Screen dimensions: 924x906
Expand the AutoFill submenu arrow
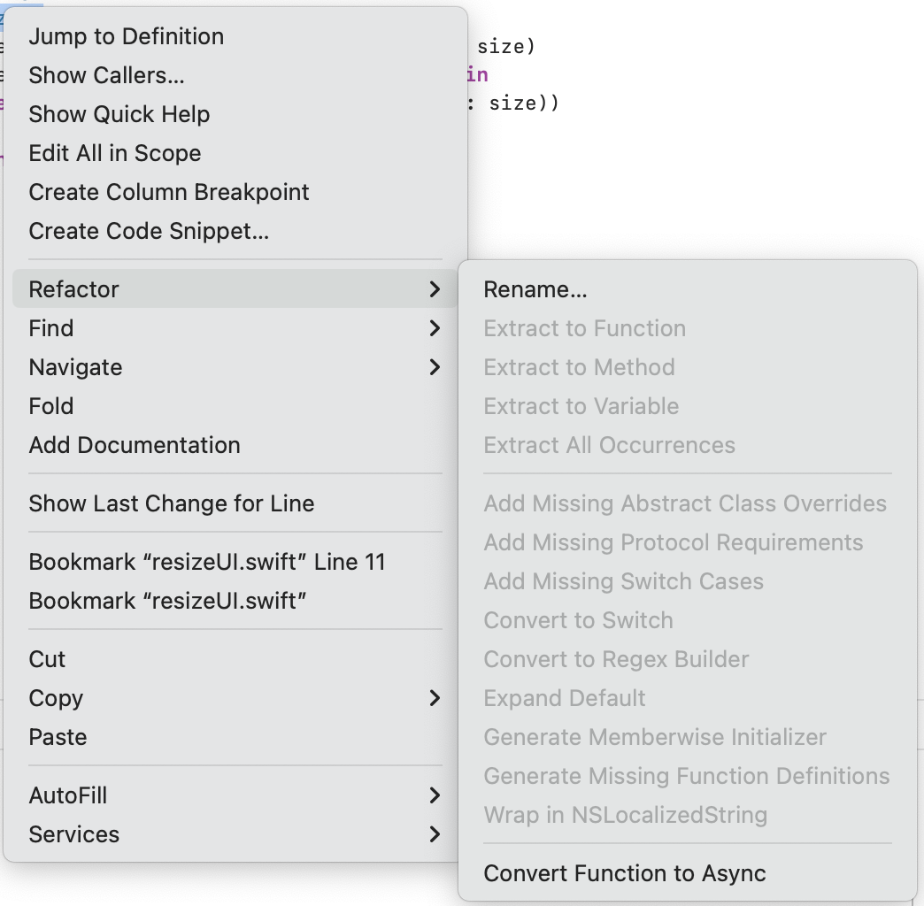point(434,795)
